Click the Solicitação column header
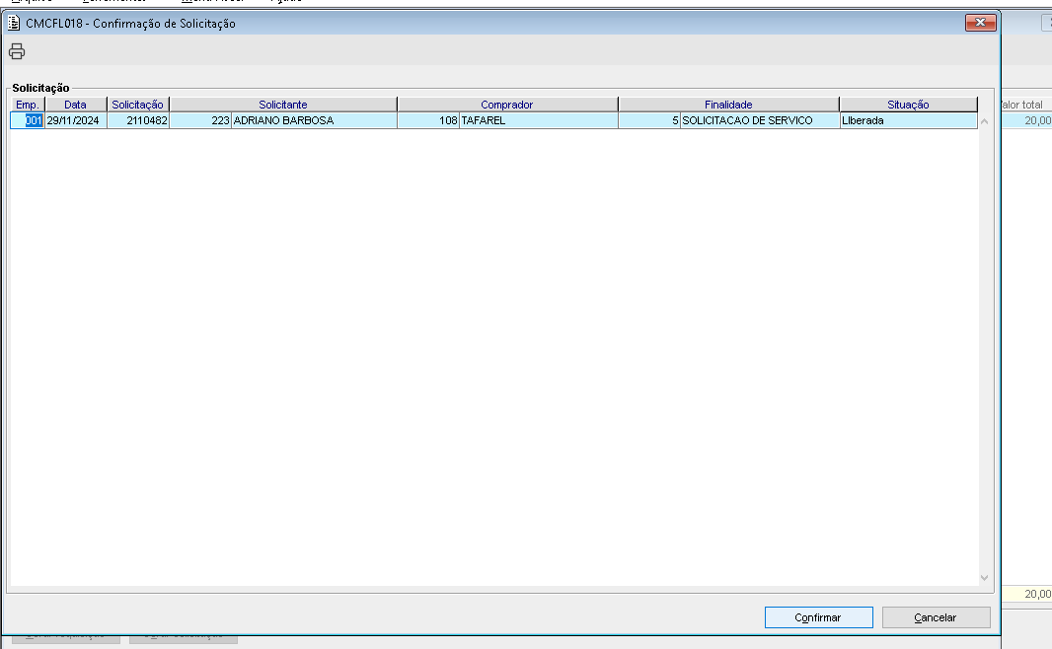Screen dimensions: 1052x649 [x=138, y=105]
